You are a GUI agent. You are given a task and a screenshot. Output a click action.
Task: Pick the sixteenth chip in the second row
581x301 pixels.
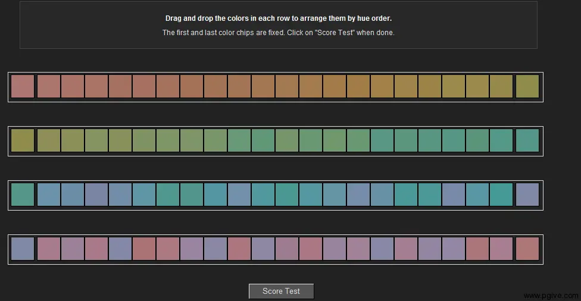coord(382,140)
